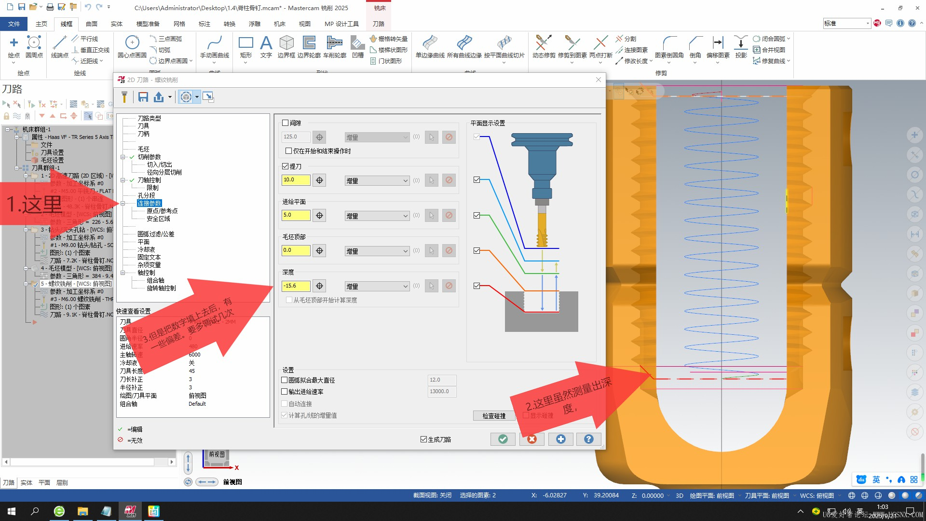Enable the clearance (间隙) checkbox

286,123
